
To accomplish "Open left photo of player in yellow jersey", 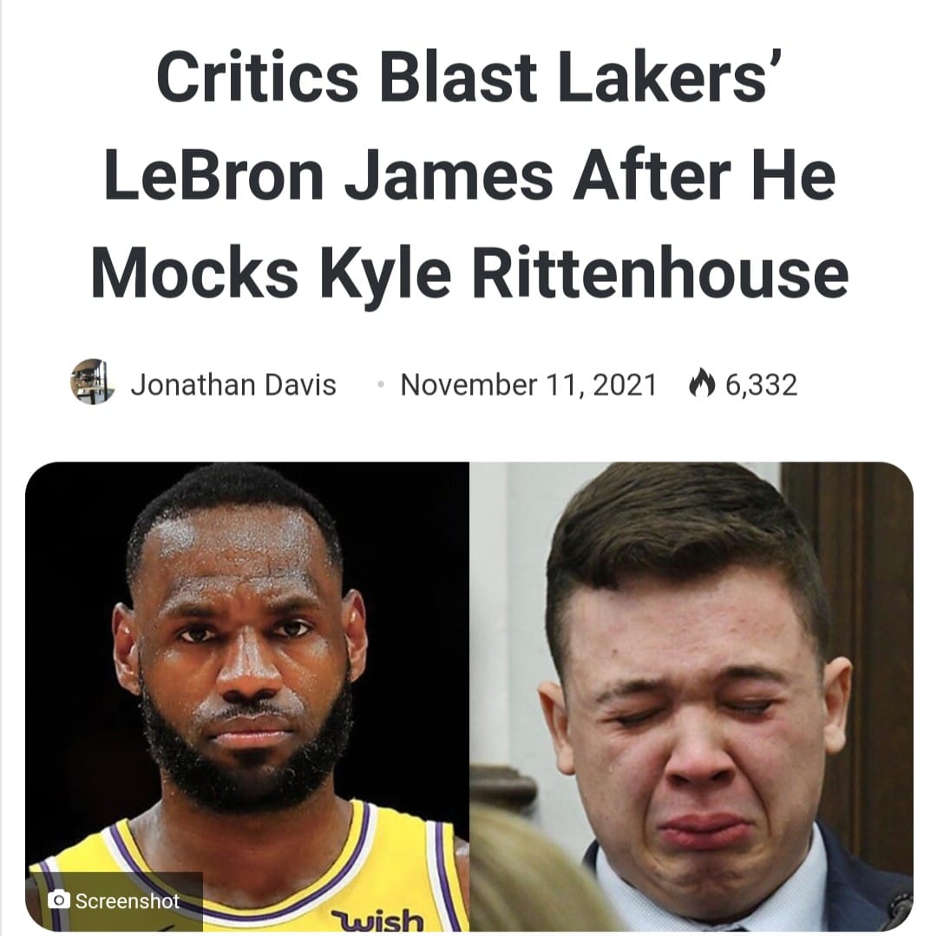I will point(247,697).
